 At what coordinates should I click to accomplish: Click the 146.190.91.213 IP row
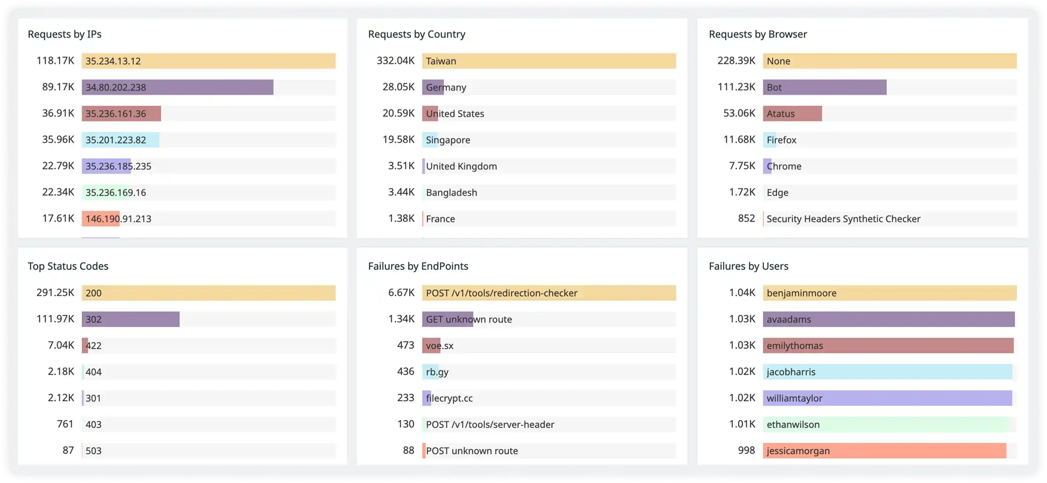(118, 219)
